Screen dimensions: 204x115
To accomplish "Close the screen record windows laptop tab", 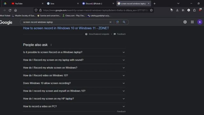I will pyautogui.click(x=149, y=4).
